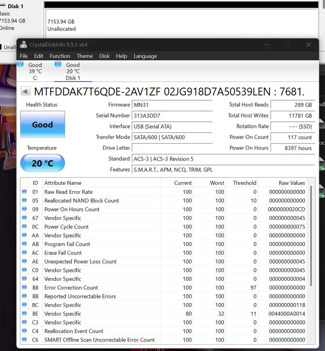Click status icon for attribute ID BC row
This screenshot has height=351, width=325.
pos(25,305)
